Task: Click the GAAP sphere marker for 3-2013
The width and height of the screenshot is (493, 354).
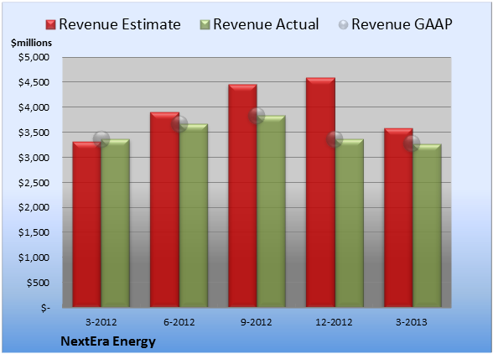Action: point(412,143)
